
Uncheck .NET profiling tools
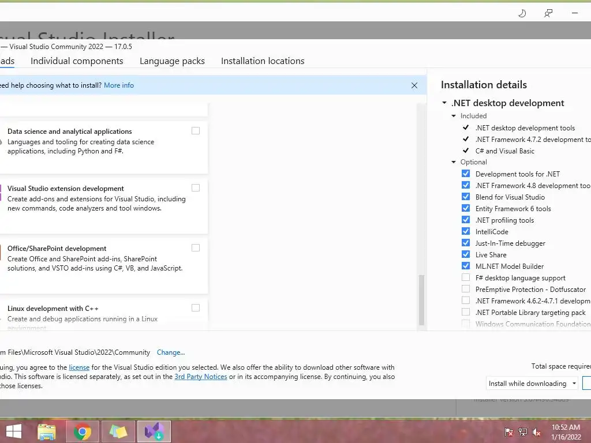pos(466,220)
